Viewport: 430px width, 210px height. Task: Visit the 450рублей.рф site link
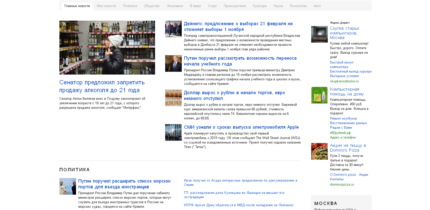[x=340, y=133]
